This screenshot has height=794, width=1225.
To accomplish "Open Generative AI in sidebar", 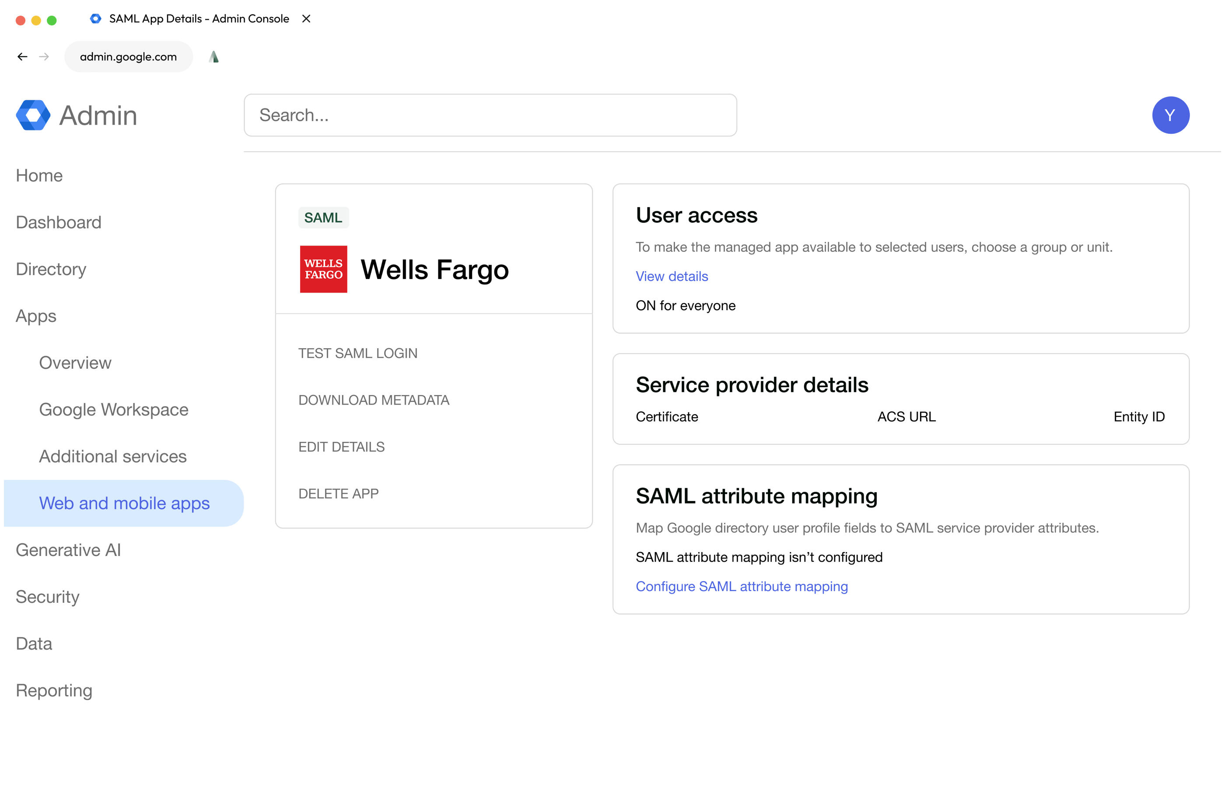I will point(68,550).
